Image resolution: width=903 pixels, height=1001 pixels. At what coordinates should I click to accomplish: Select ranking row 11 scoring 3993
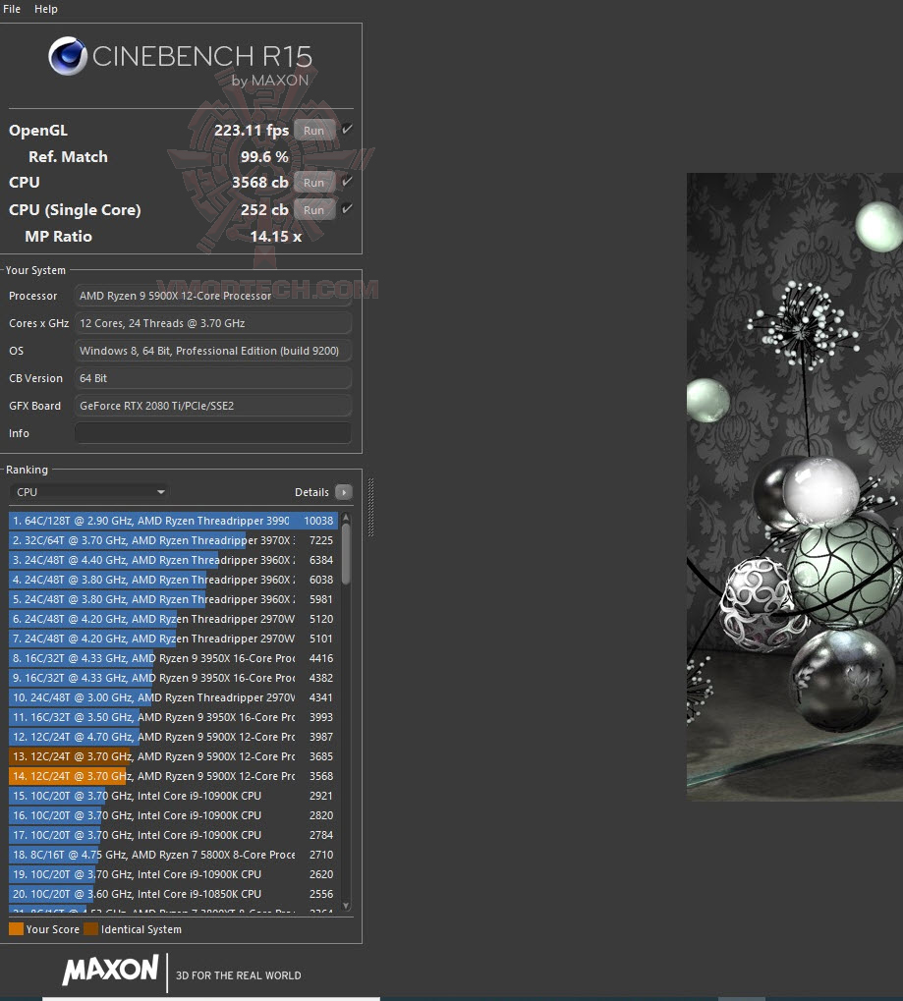click(x=173, y=717)
